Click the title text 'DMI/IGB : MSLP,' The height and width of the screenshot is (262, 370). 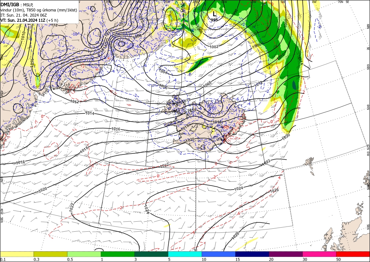[17, 4]
